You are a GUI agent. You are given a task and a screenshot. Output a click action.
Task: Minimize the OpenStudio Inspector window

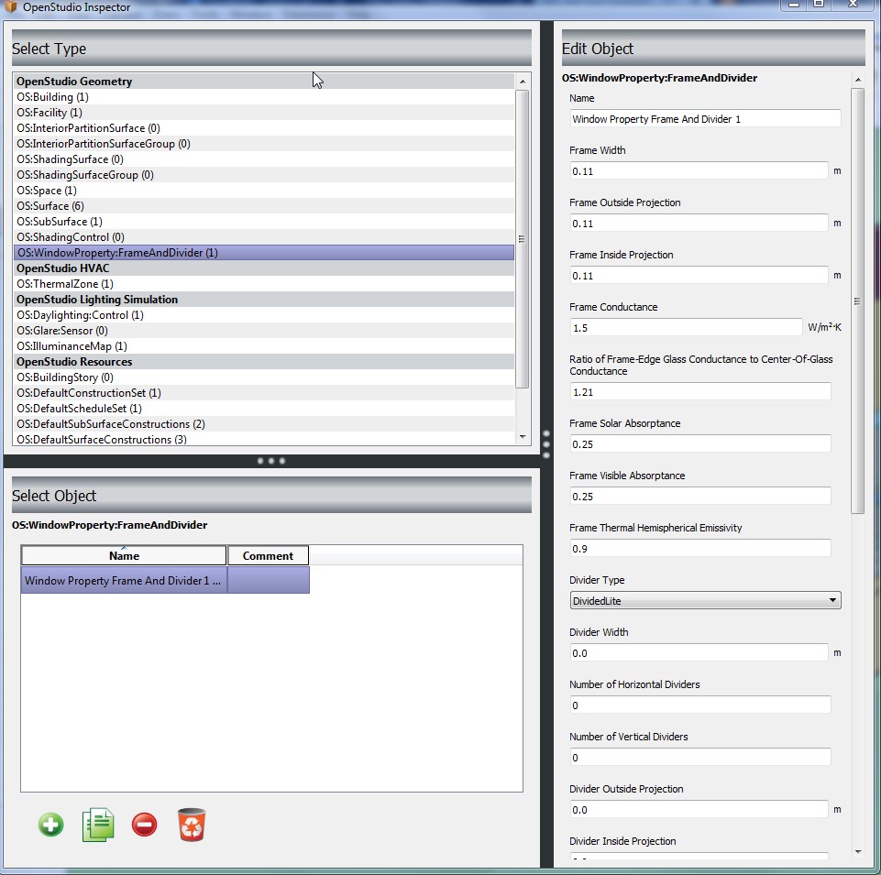(794, 4)
